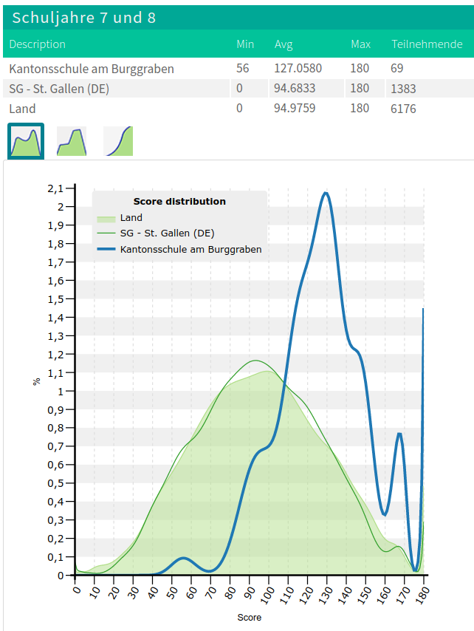Click the Score distribution legend title
The image size is (474, 631).
tap(179, 201)
